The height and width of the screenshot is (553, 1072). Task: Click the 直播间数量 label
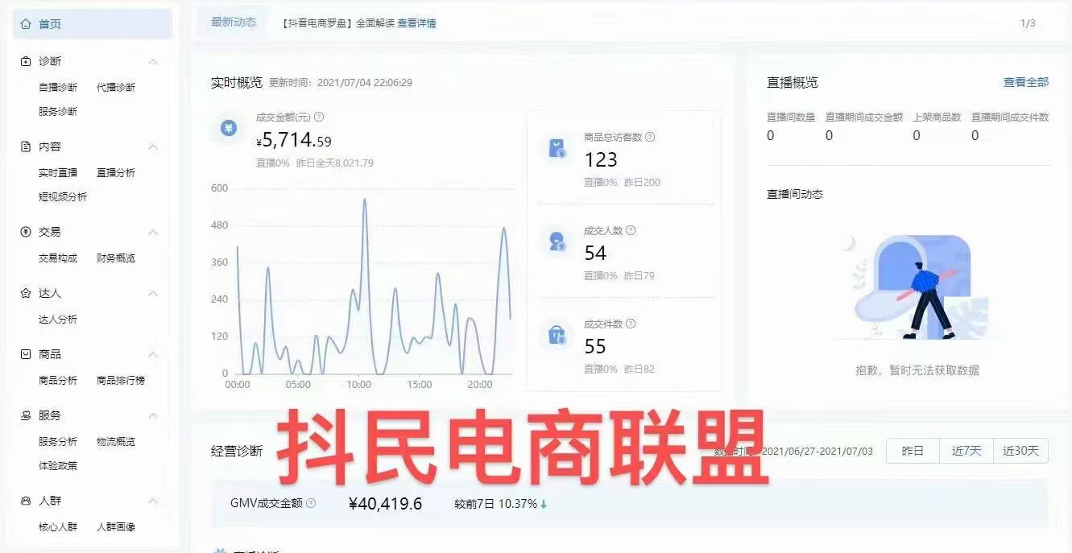791,118
